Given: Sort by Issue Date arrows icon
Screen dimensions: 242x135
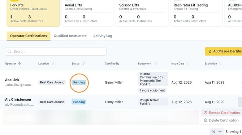Looking at the screenshot, I should (x=187, y=64).
